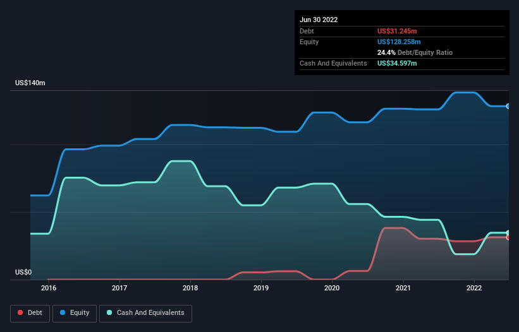Click the US$34.597m cash value

[397, 63]
